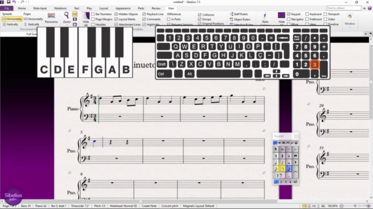The width and height of the screenshot is (373, 209).
Task: Click the Redo arrow icon
Action: [22, 2]
